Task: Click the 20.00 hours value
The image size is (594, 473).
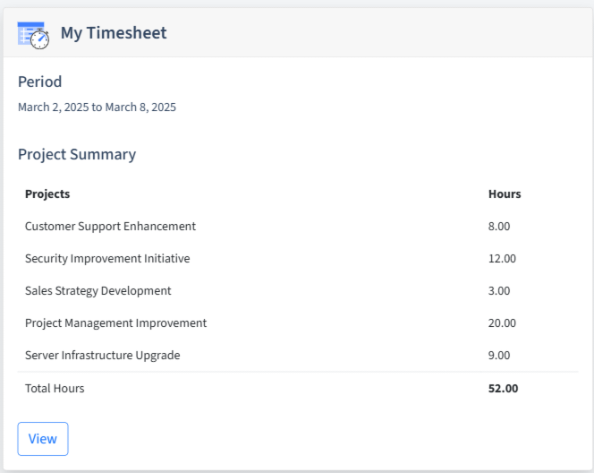Action: (x=503, y=322)
